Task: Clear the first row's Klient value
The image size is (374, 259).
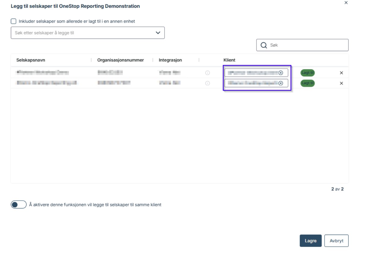Action: click(281, 73)
